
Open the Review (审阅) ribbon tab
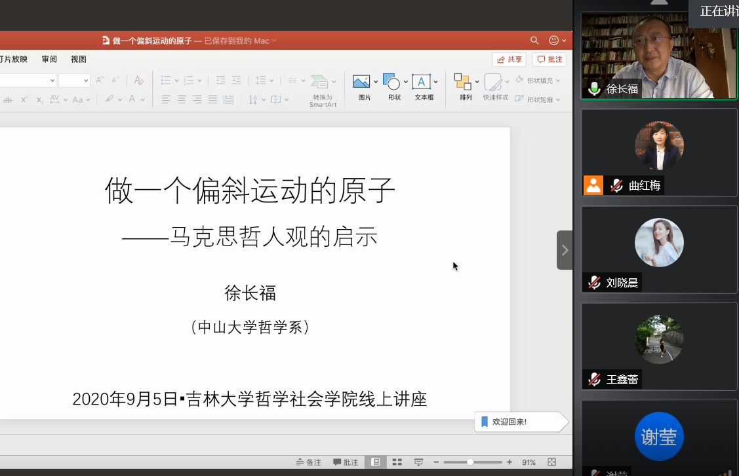(x=49, y=59)
